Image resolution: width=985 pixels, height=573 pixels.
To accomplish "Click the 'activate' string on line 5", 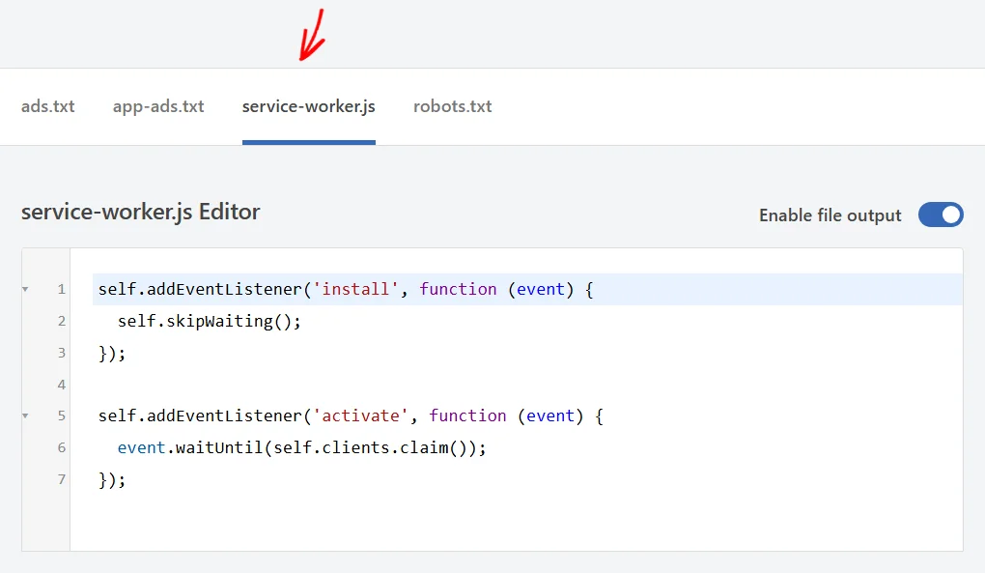I will [x=360, y=415].
